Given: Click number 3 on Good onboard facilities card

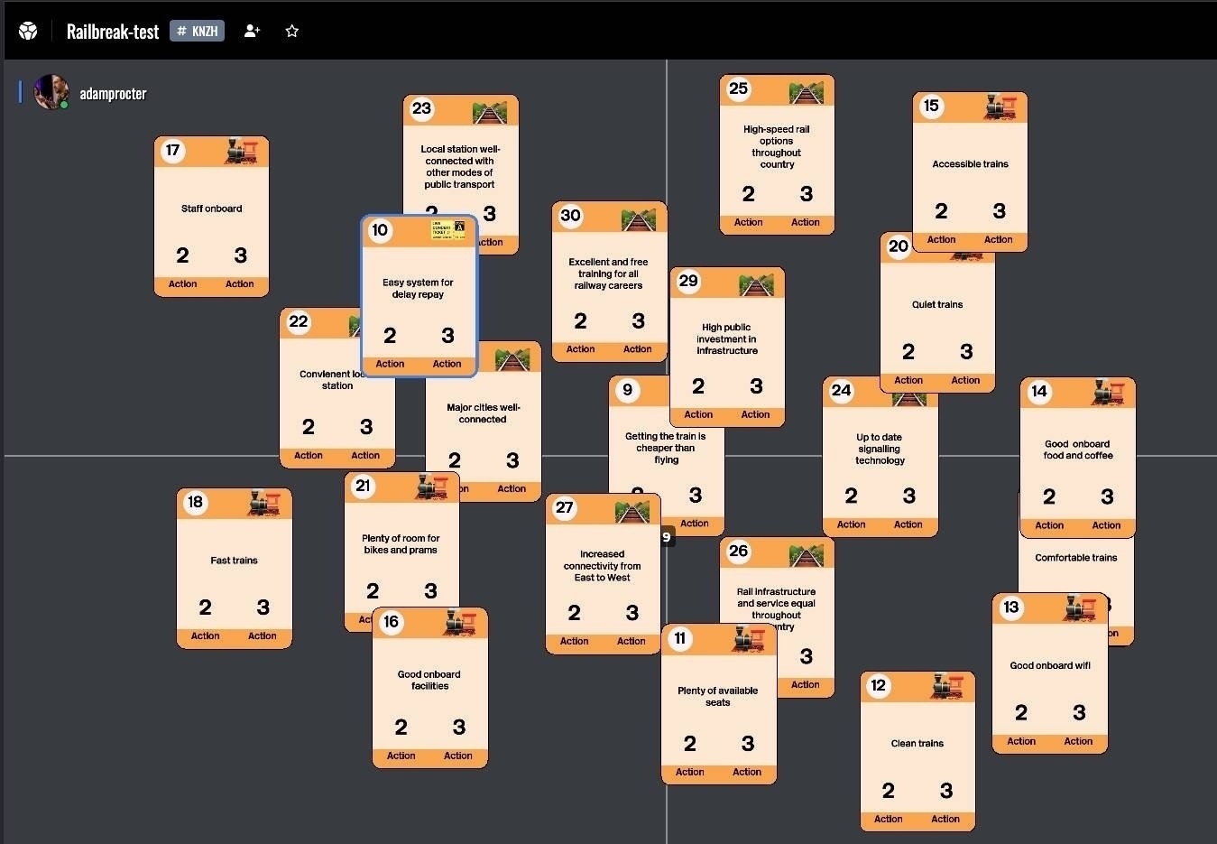Looking at the screenshot, I should click(458, 728).
